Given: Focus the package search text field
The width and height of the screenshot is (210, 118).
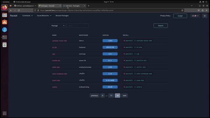Looking at the screenshot, I should [x=78, y=26].
